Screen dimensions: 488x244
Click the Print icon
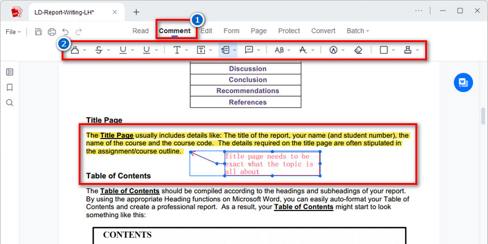(52, 32)
